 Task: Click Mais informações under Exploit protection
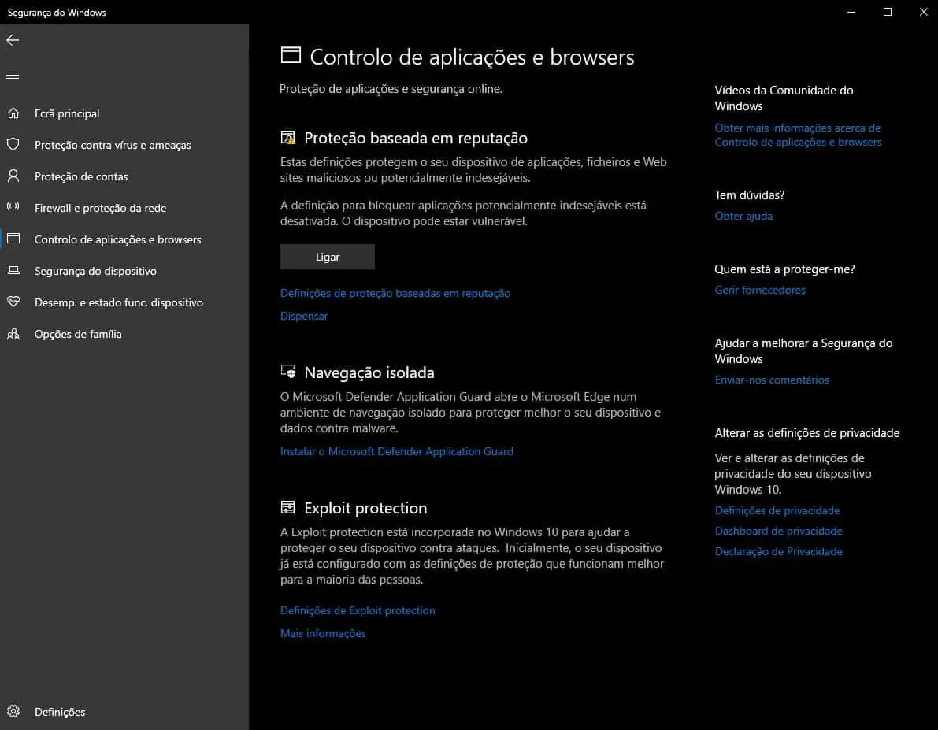(x=323, y=633)
